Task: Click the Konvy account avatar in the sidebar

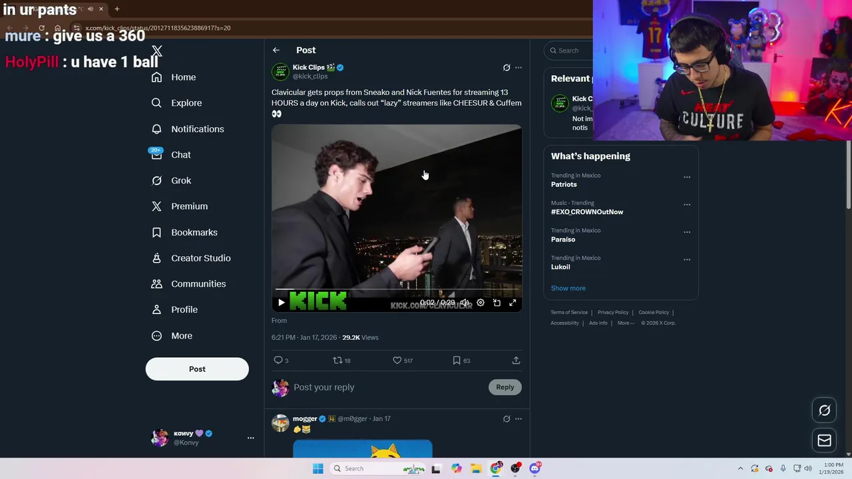Action: tap(160, 438)
